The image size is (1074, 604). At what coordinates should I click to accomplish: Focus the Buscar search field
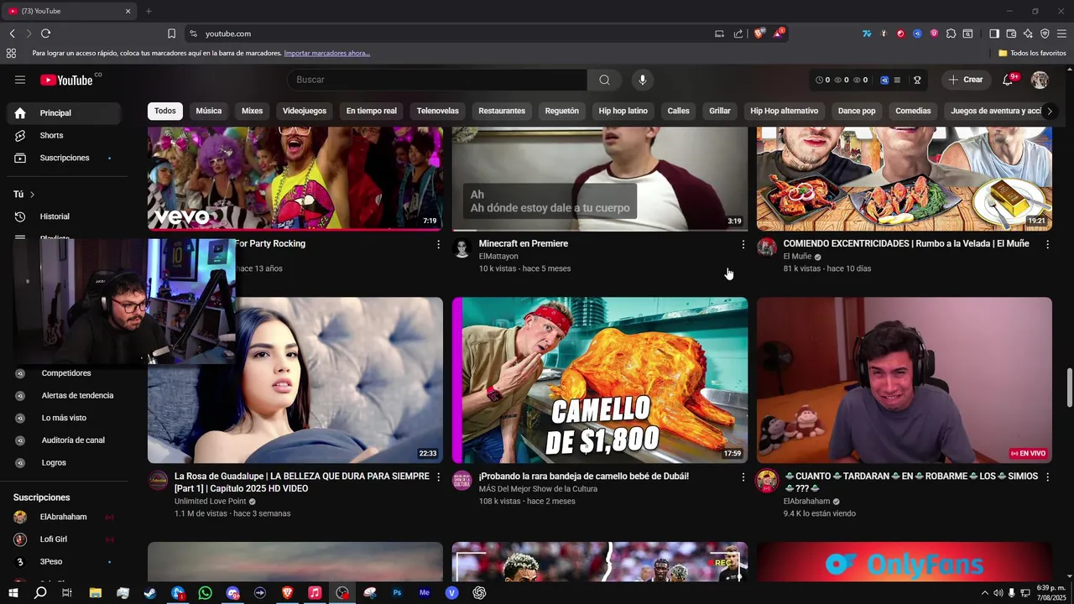click(437, 80)
